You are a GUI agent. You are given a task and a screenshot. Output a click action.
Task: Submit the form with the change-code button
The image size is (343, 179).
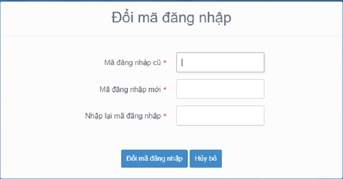click(154, 158)
